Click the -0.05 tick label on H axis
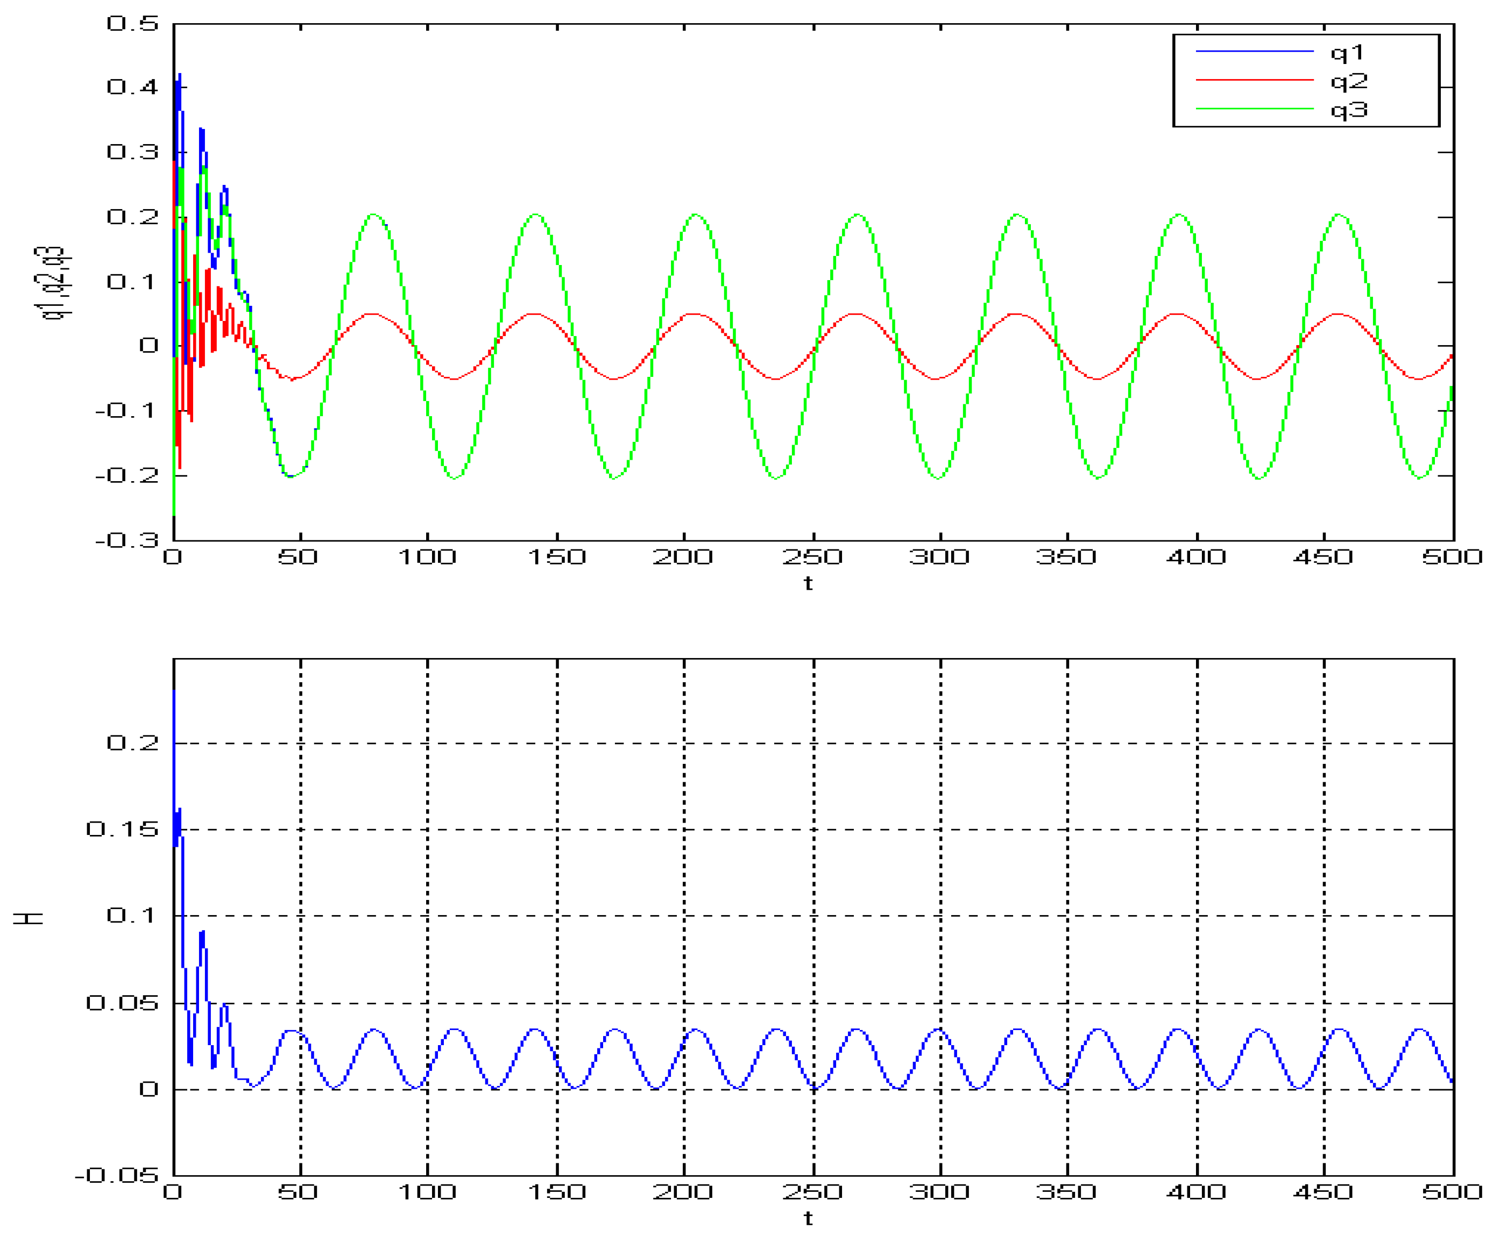Screen dimensions: 1493x1236 [x=117, y=1175]
